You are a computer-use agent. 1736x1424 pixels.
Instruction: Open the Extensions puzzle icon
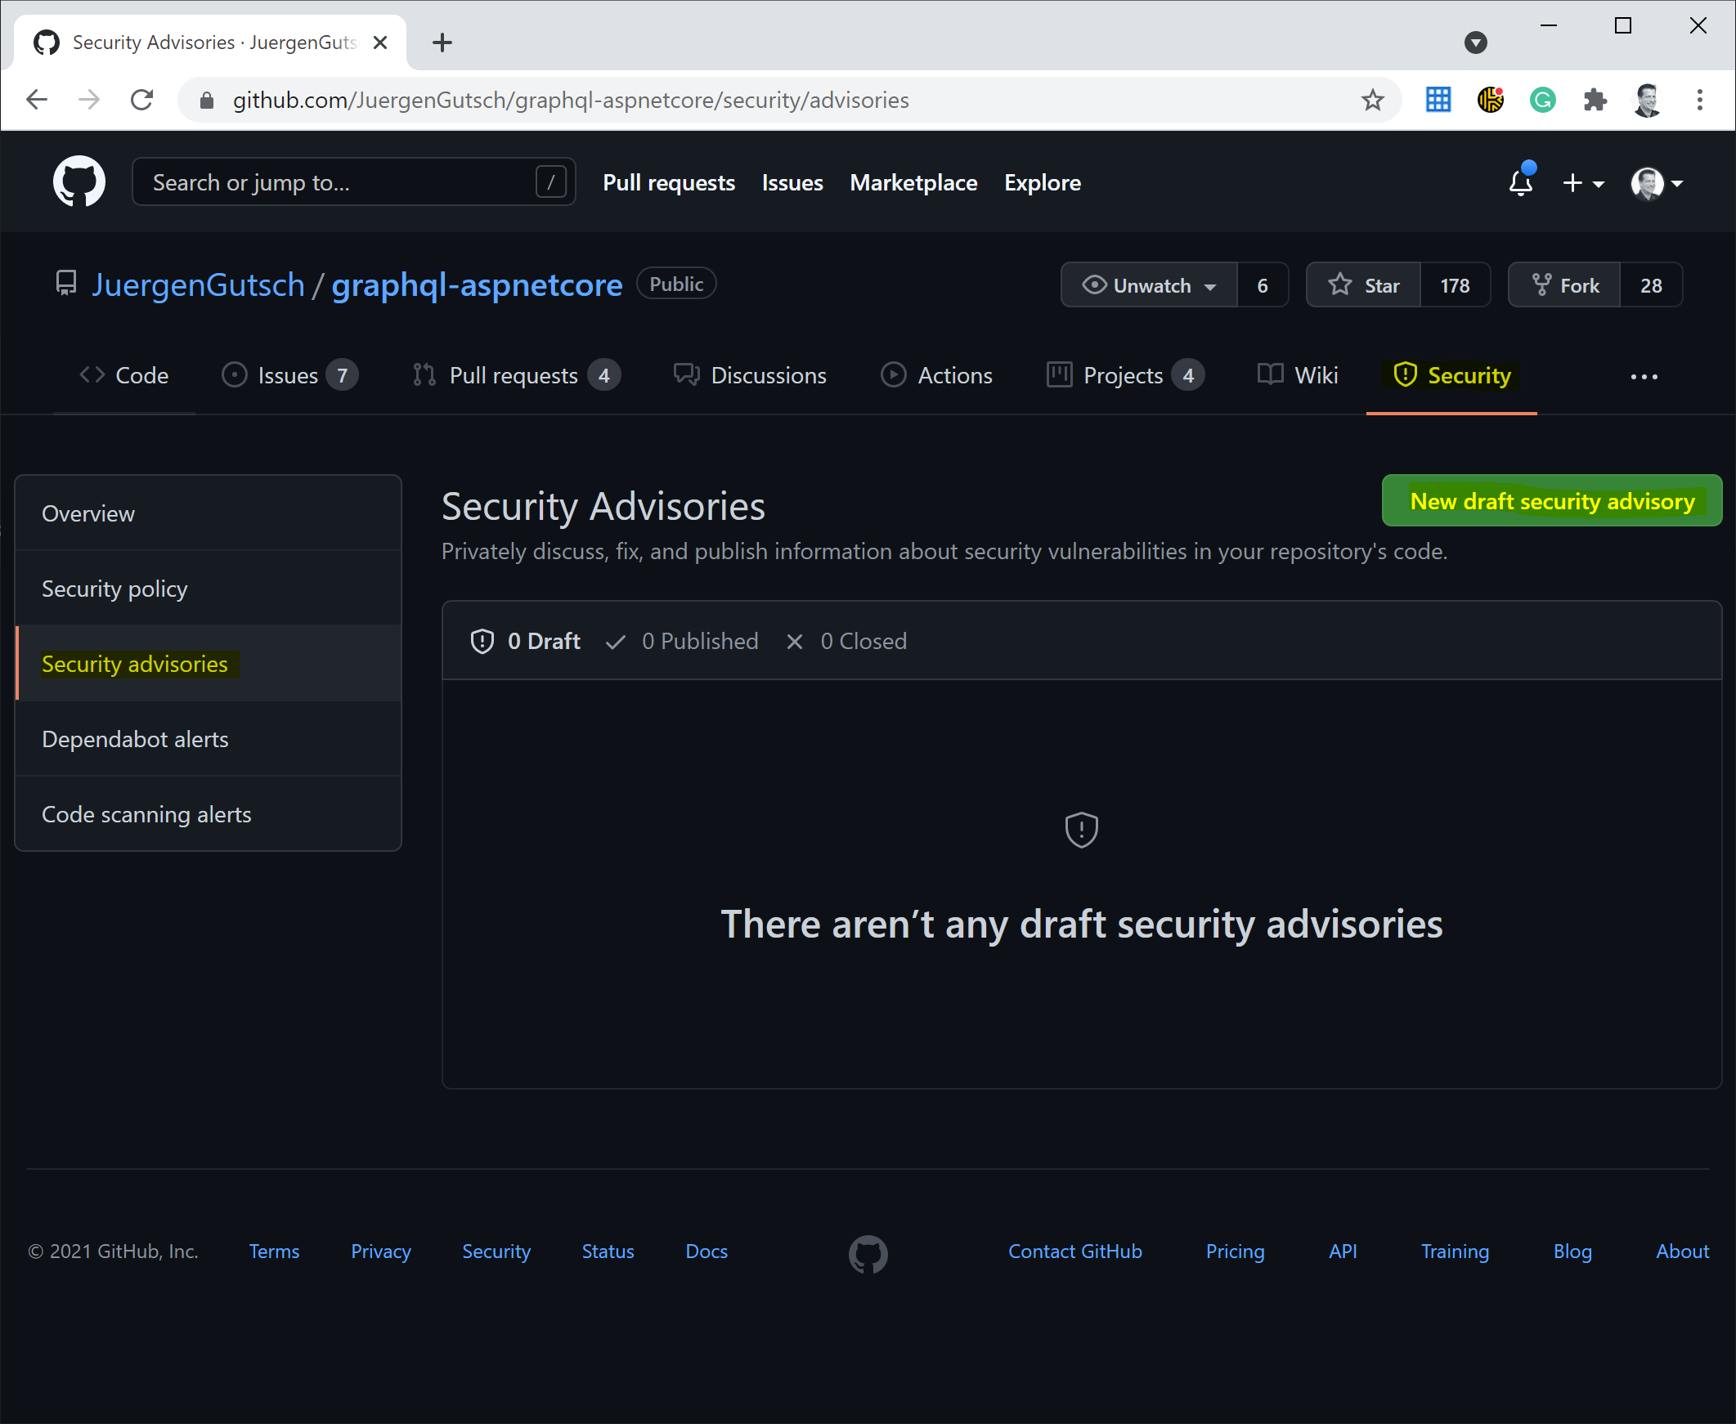click(1595, 100)
